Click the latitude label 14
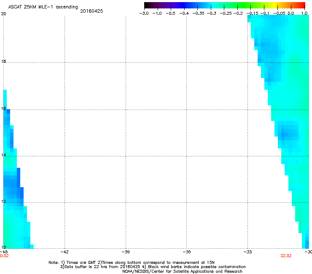Image resolution: width=312 pixels, height=274 pixels. [3, 155]
